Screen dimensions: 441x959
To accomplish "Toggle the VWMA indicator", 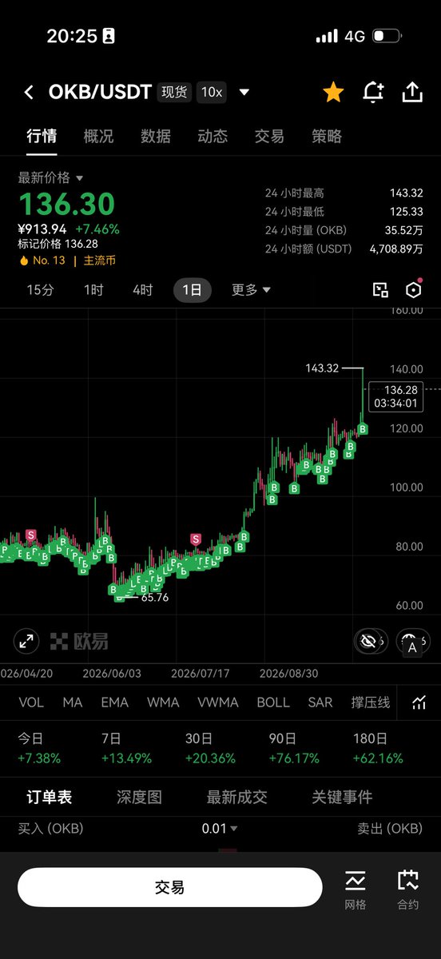I will 218,702.
